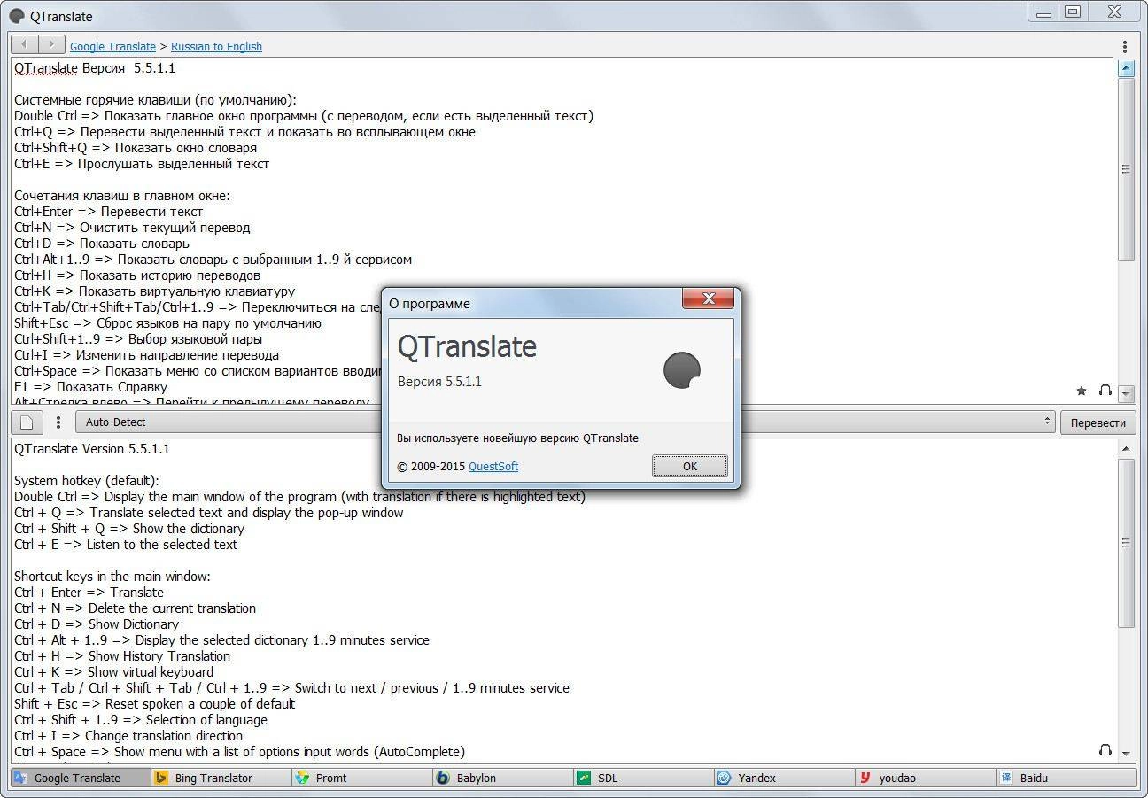Listen to source text via headphones icon
1148x798 pixels.
point(1105,390)
